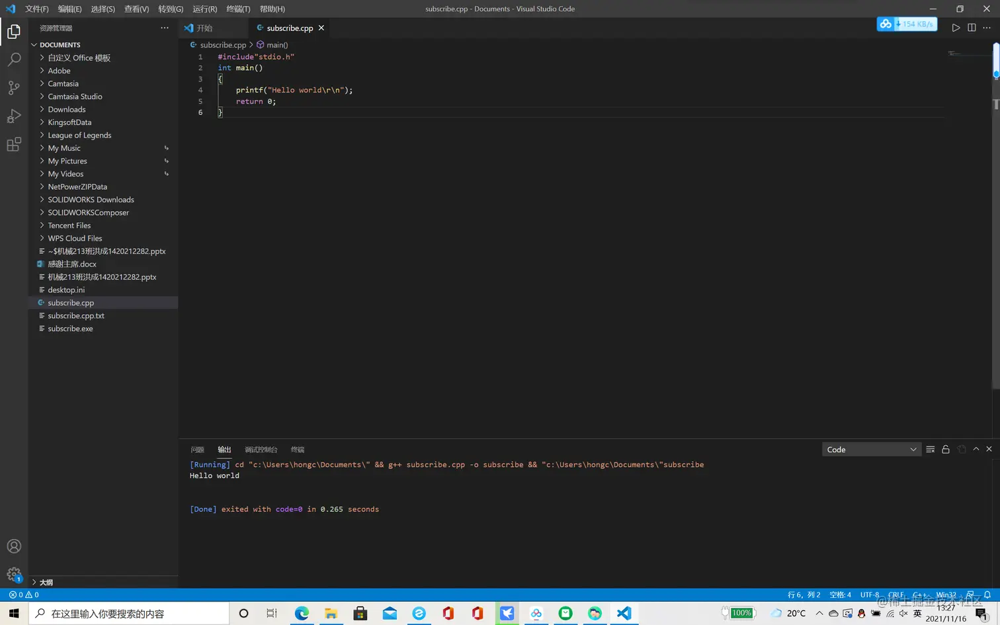This screenshot has height=625, width=1000.
Task: Open Explorer panel ellipsis menu
Action: 165,28
